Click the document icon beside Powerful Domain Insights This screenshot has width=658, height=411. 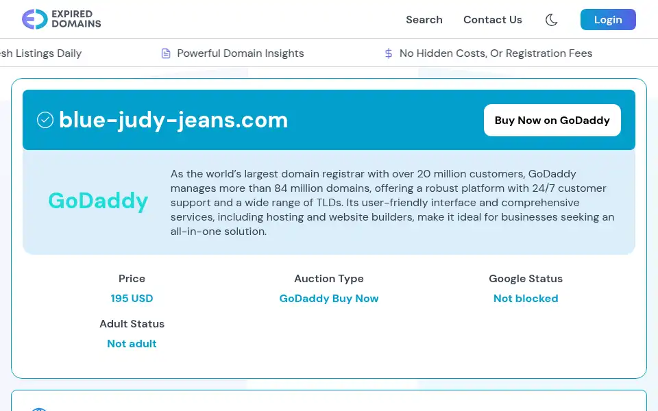pyautogui.click(x=166, y=53)
